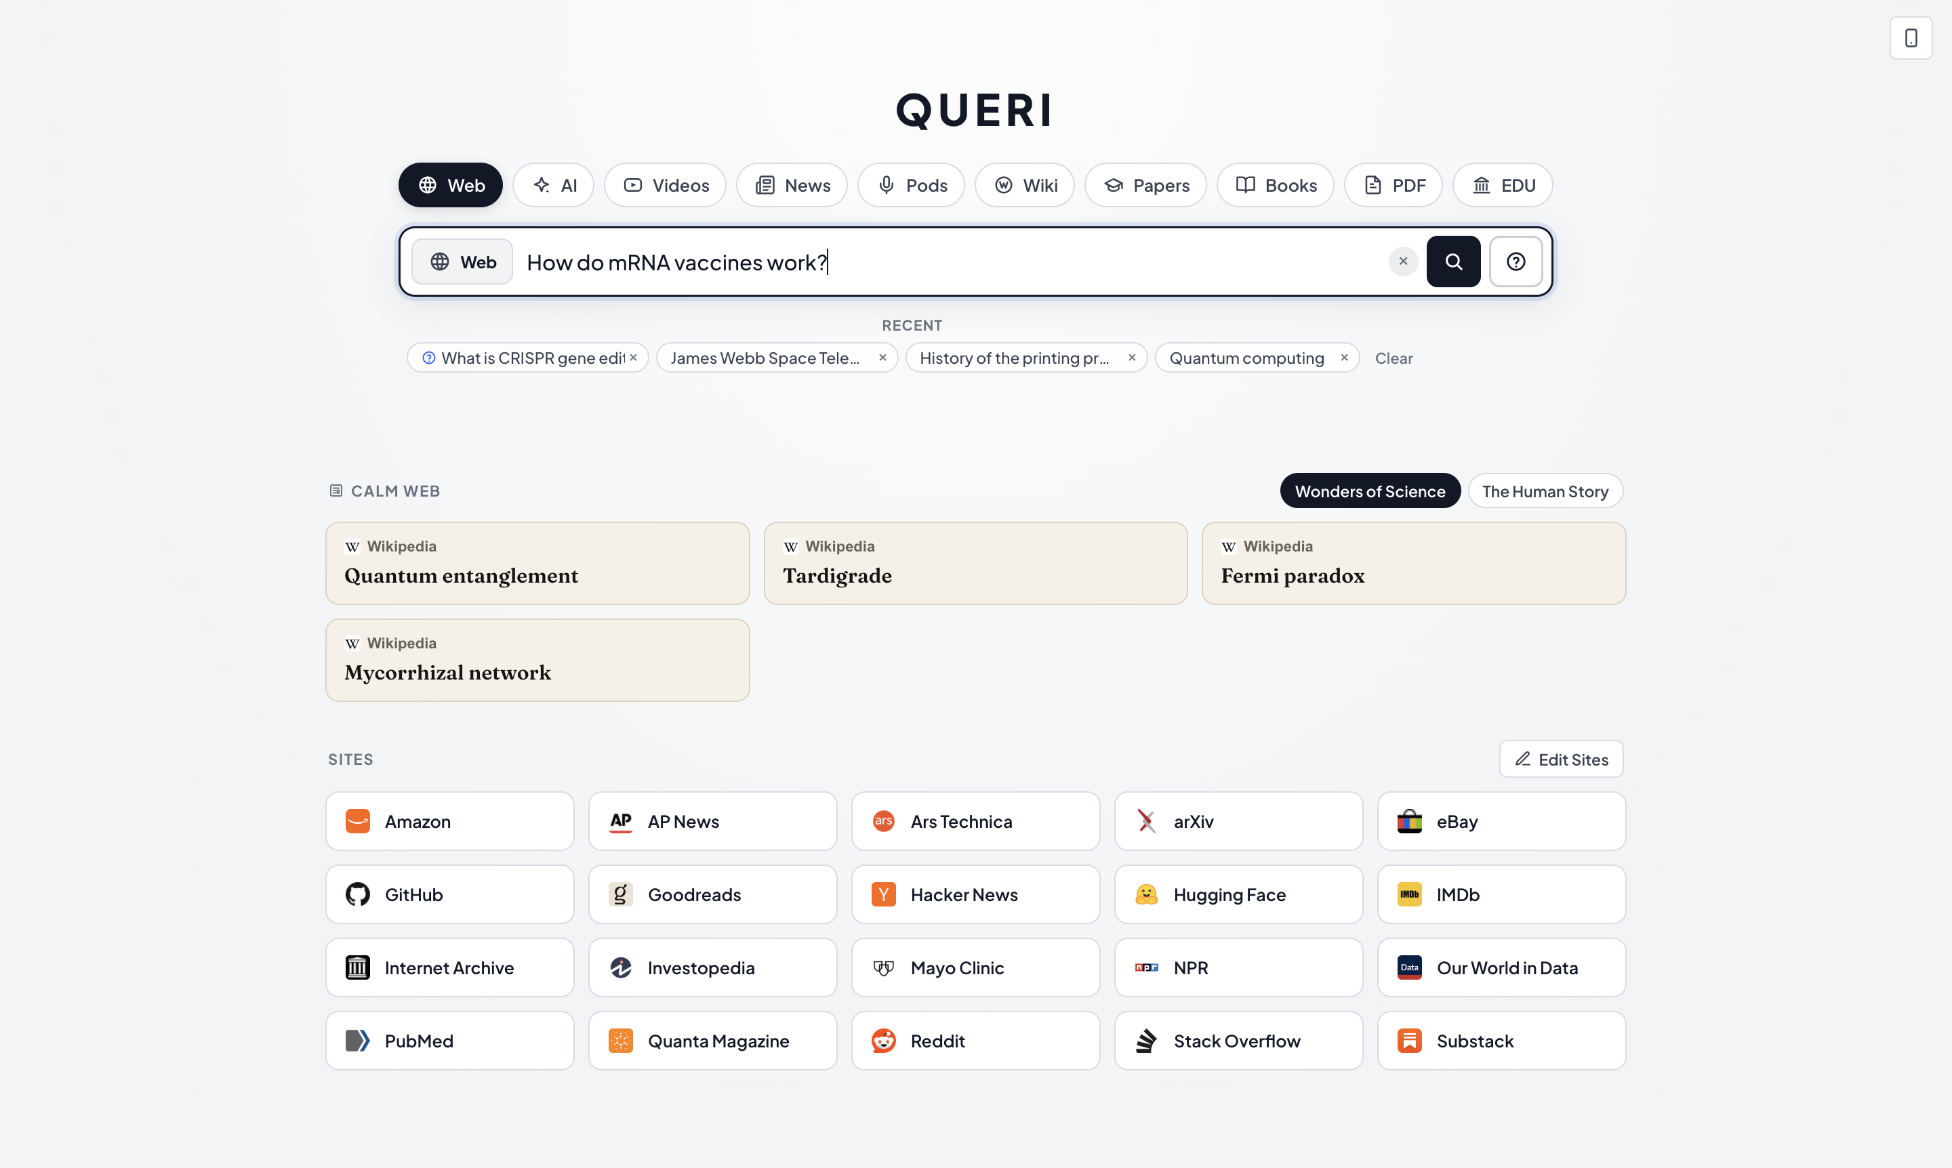Open the GitHub site shortcut
The image size is (1952, 1168).
pos(449,894)
